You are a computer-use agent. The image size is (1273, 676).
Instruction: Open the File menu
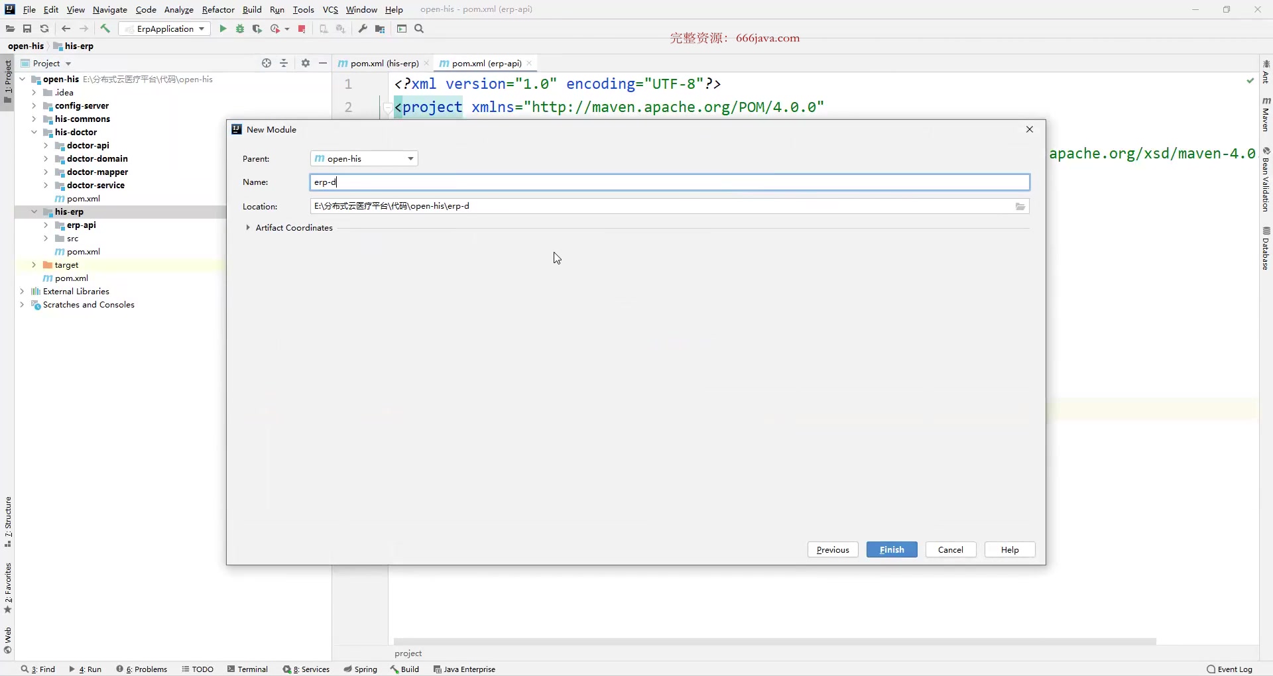(29, 9)
